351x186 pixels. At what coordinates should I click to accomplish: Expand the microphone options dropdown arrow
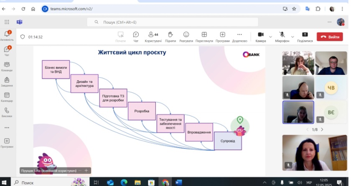pyautogui.click(x=292, y=37)
